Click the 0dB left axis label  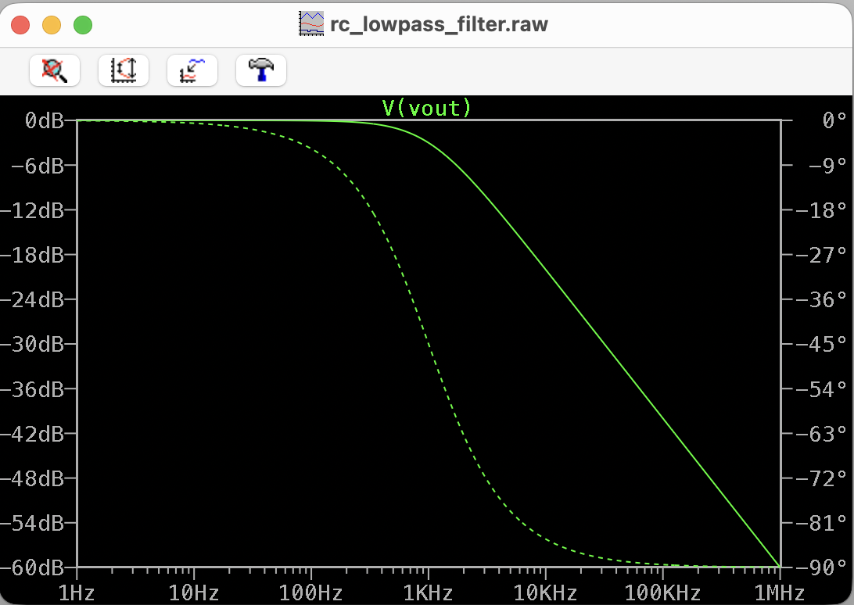click(x=44, y=120)
